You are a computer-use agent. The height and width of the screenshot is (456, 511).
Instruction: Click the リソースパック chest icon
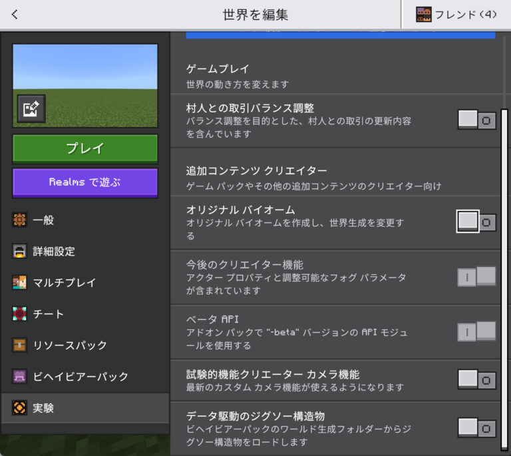tap(20, 345)
